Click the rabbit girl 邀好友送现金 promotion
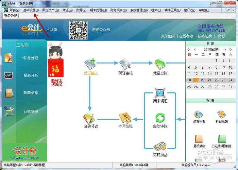The image size is (238, 170). [x=56, y=64]
